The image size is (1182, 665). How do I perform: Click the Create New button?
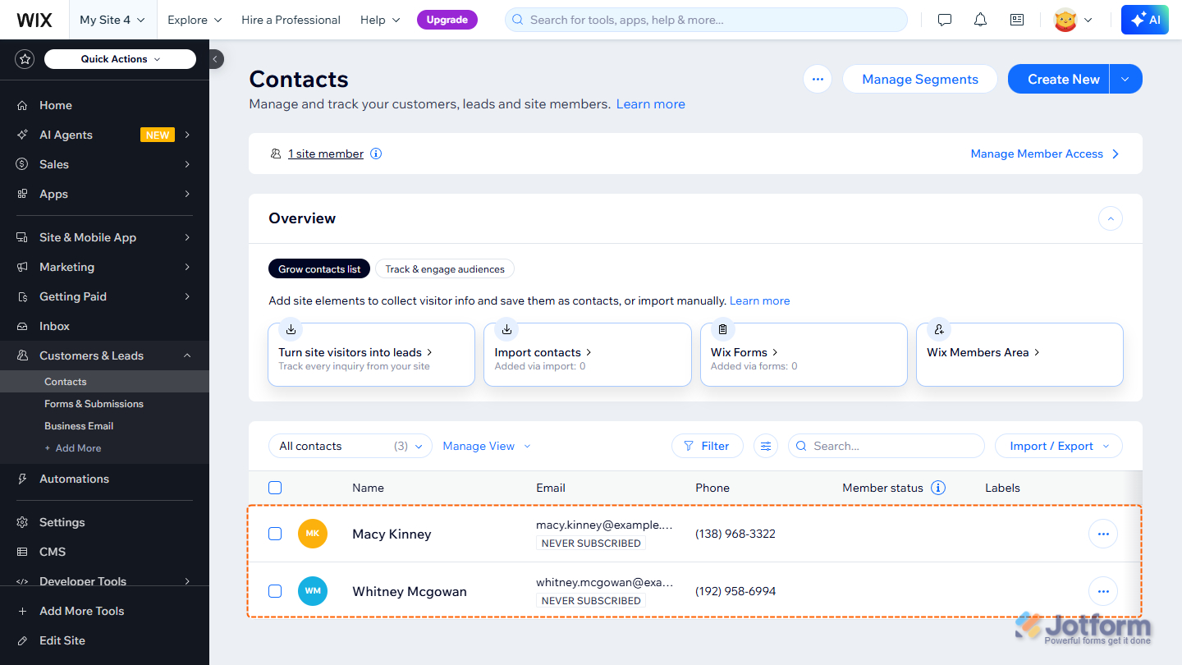(x=1059, y=80)
